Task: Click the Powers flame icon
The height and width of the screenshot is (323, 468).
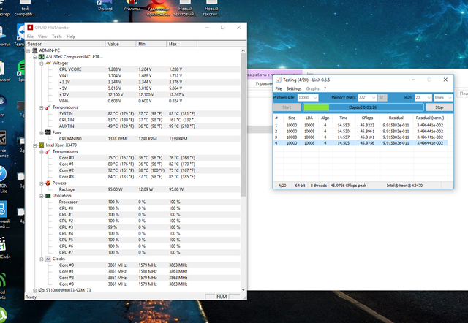Action: click(48, 183)
